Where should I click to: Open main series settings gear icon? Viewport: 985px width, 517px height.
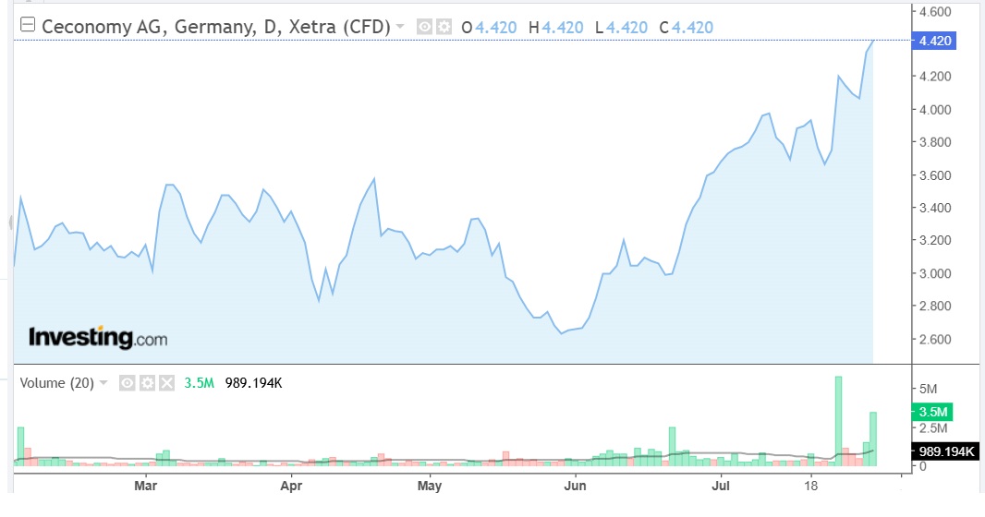point(444,27)
